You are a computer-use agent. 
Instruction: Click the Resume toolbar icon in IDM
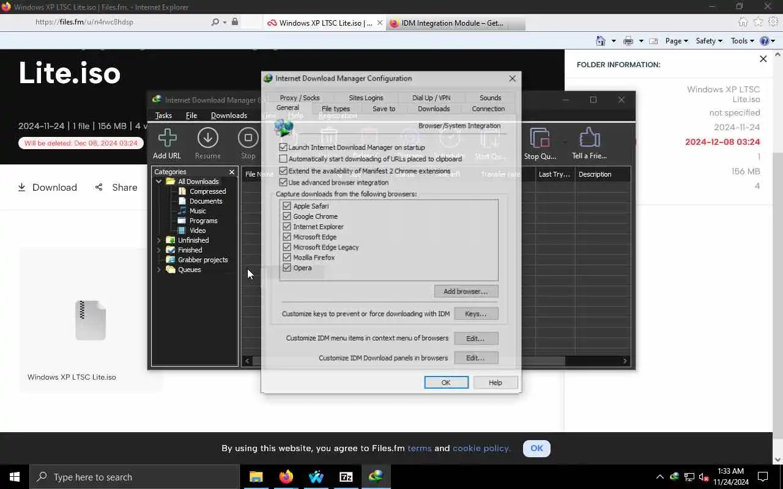pos(208,138)
